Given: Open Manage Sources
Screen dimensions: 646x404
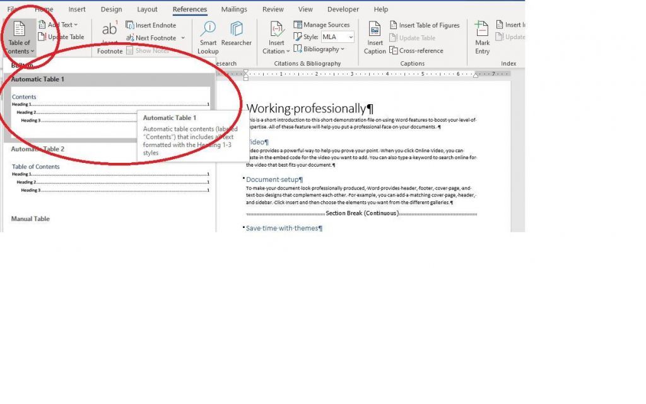Looking at the screenshot, I should point(323,25).
